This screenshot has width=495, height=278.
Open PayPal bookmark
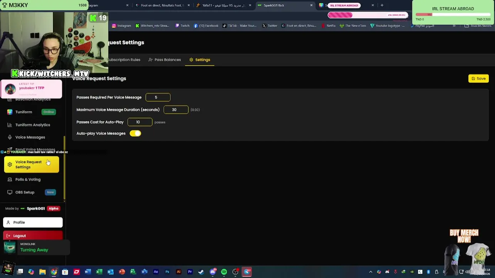click(x=422, y=26)
